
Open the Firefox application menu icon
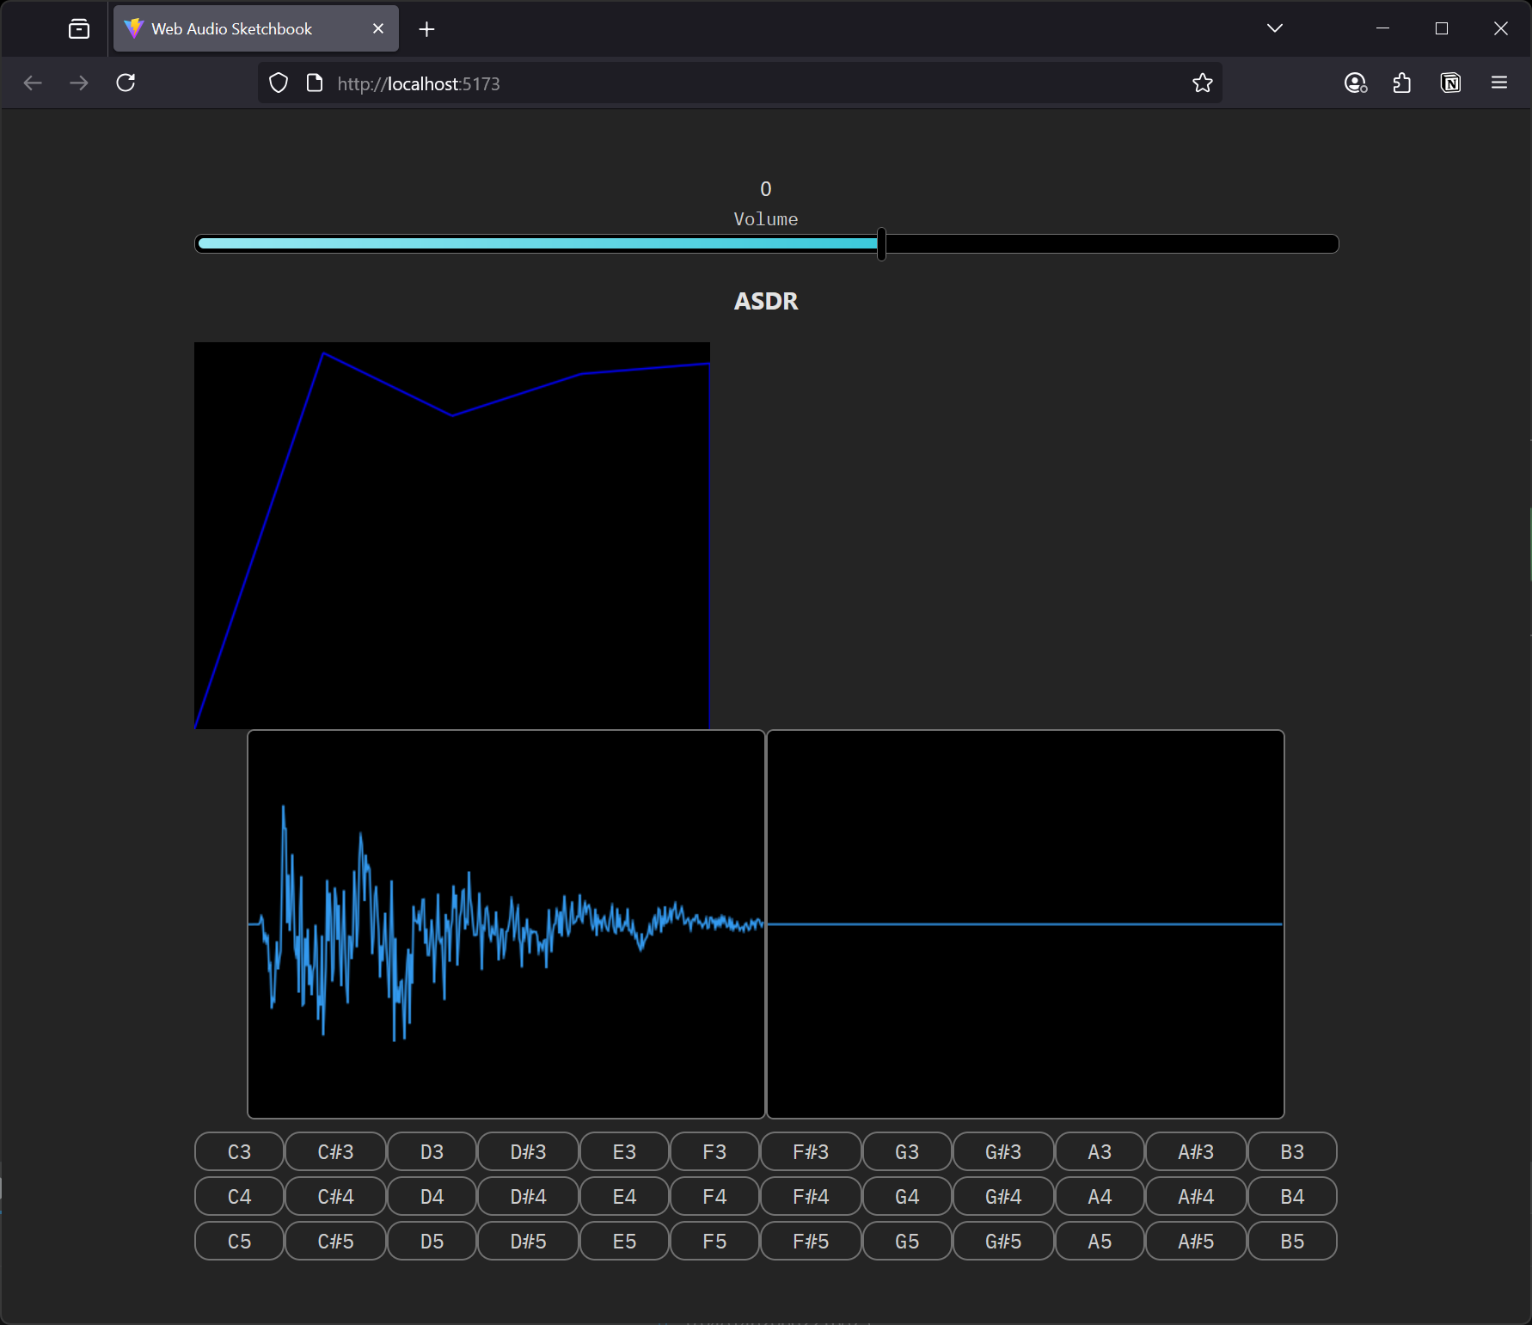coord(1498,83)
